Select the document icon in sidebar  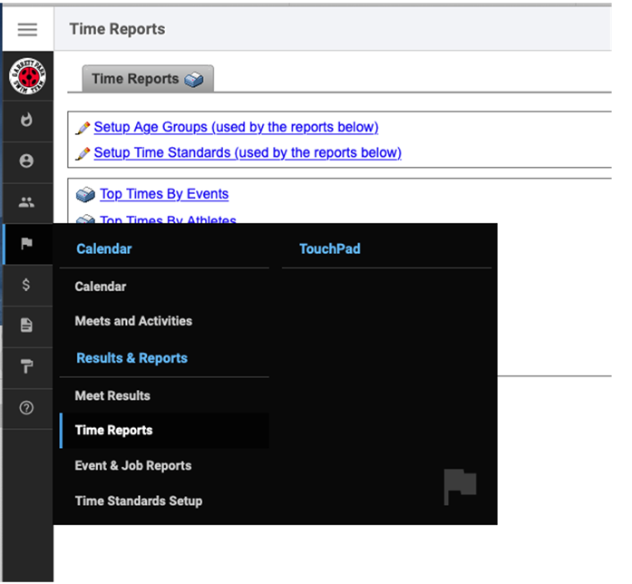pyautogui.click(x=26, y=325)
